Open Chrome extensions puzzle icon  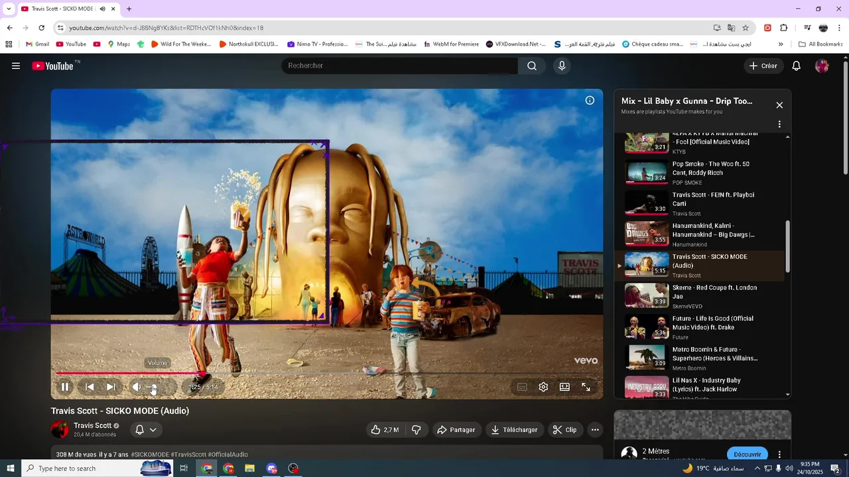(783, 28)
